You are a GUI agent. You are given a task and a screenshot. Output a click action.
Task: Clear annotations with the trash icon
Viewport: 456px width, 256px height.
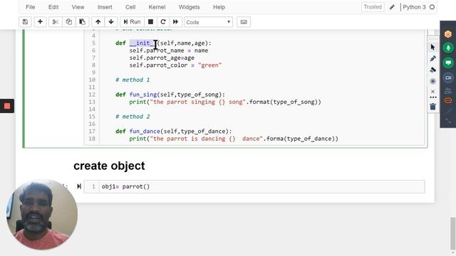[x=432, y=107]
